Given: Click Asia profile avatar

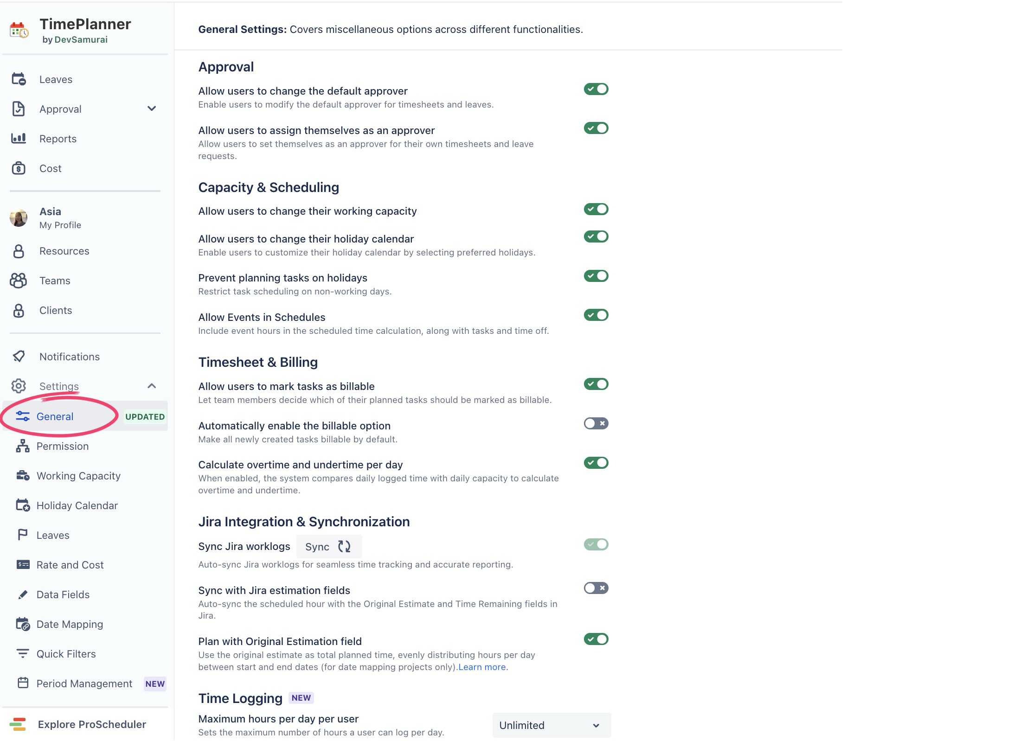Looking at the screenshot, I should pyautogui.click(x=19, y=218).
